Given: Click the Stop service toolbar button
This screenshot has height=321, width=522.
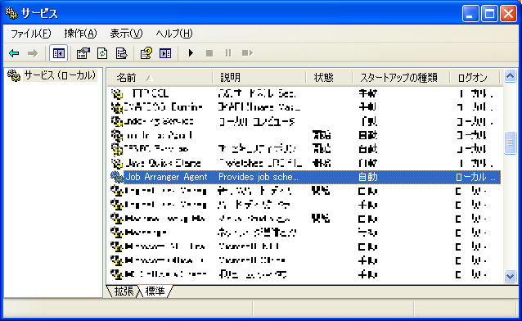Looking at the screenshot, I should point(209,53).
